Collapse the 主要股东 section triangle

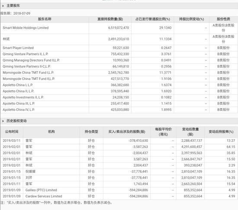pos(3,6)
